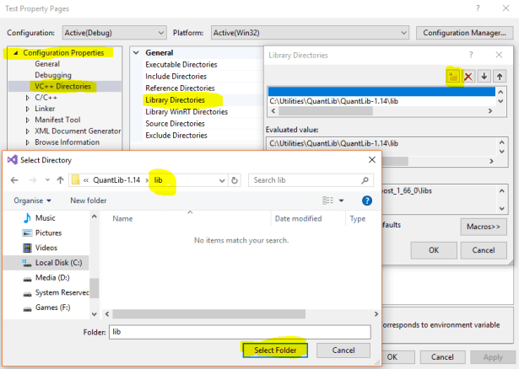Select Reference Directories property

click(x=180, y=88)
